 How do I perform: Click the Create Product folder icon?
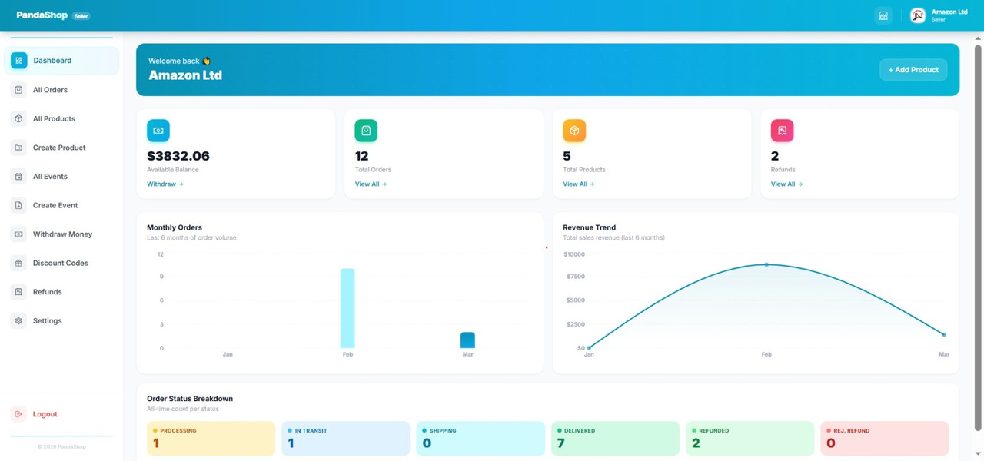(x=18, y=148)
